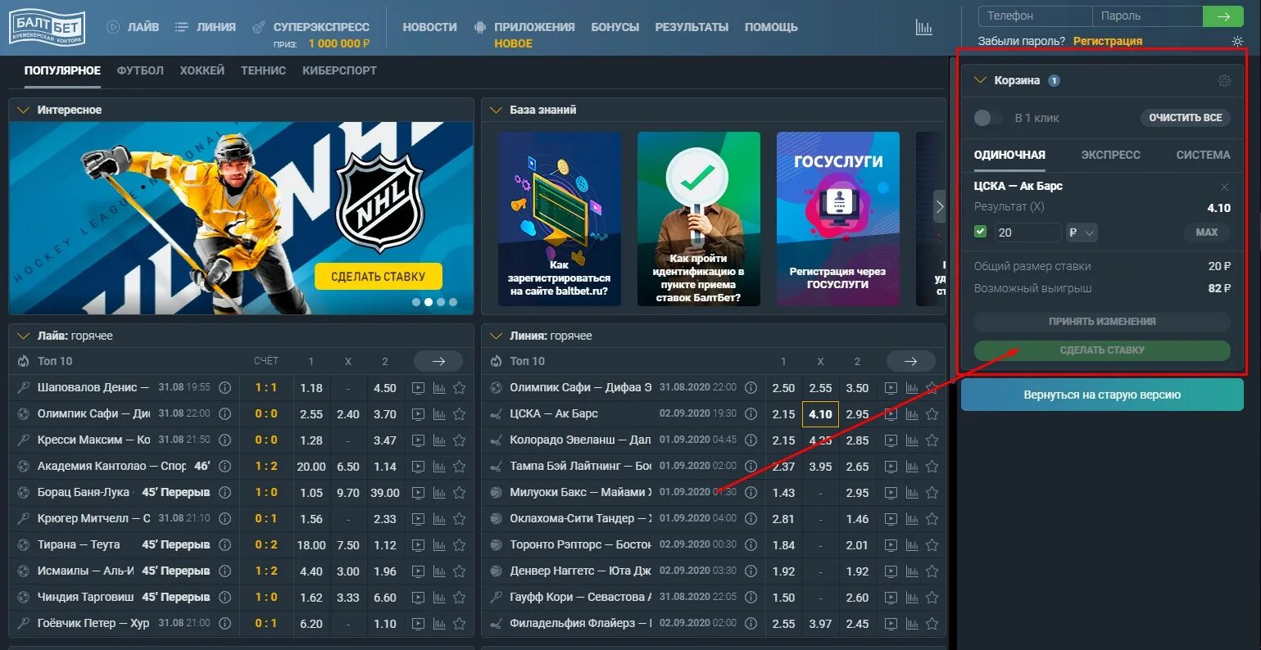Image resolution: width=1261 pixels, height=650 pixels.
Task: Switch to the Киберспорт tab
Action: click(x=339, y=70)
